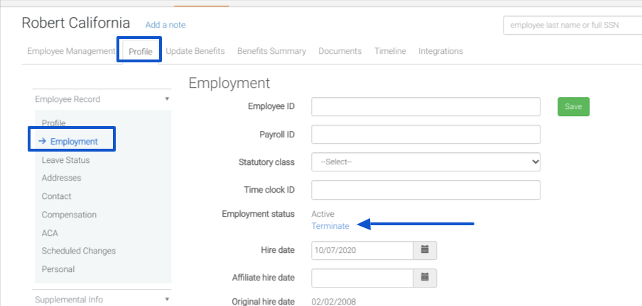
Task: Click the employee search box
Action: pyautogui.click(x=572, y=25)
